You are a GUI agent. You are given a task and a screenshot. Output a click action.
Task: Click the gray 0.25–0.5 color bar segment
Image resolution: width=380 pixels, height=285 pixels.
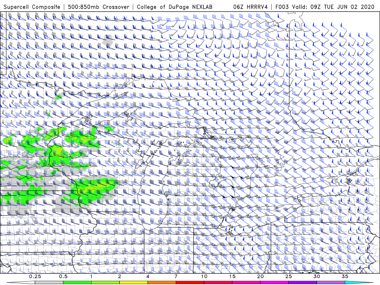click(49, 283)
